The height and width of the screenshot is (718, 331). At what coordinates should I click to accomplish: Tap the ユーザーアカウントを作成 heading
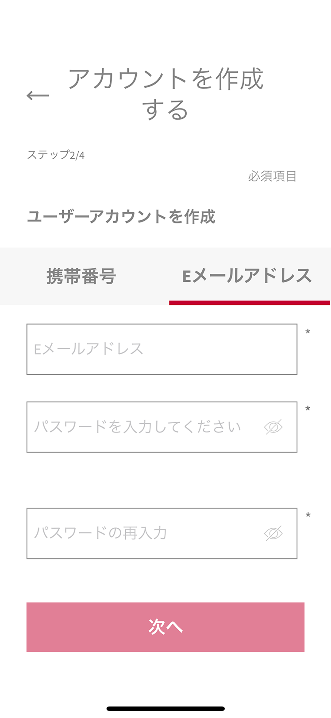click(x=121, y=217)
